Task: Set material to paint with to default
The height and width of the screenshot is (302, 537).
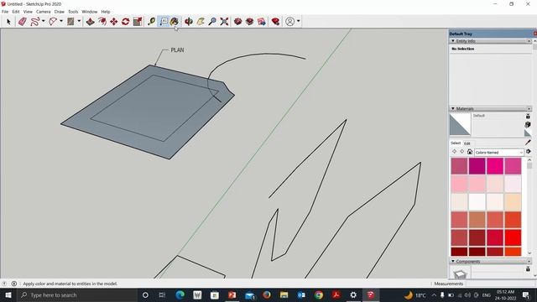Action: click(x=528, y=133)
